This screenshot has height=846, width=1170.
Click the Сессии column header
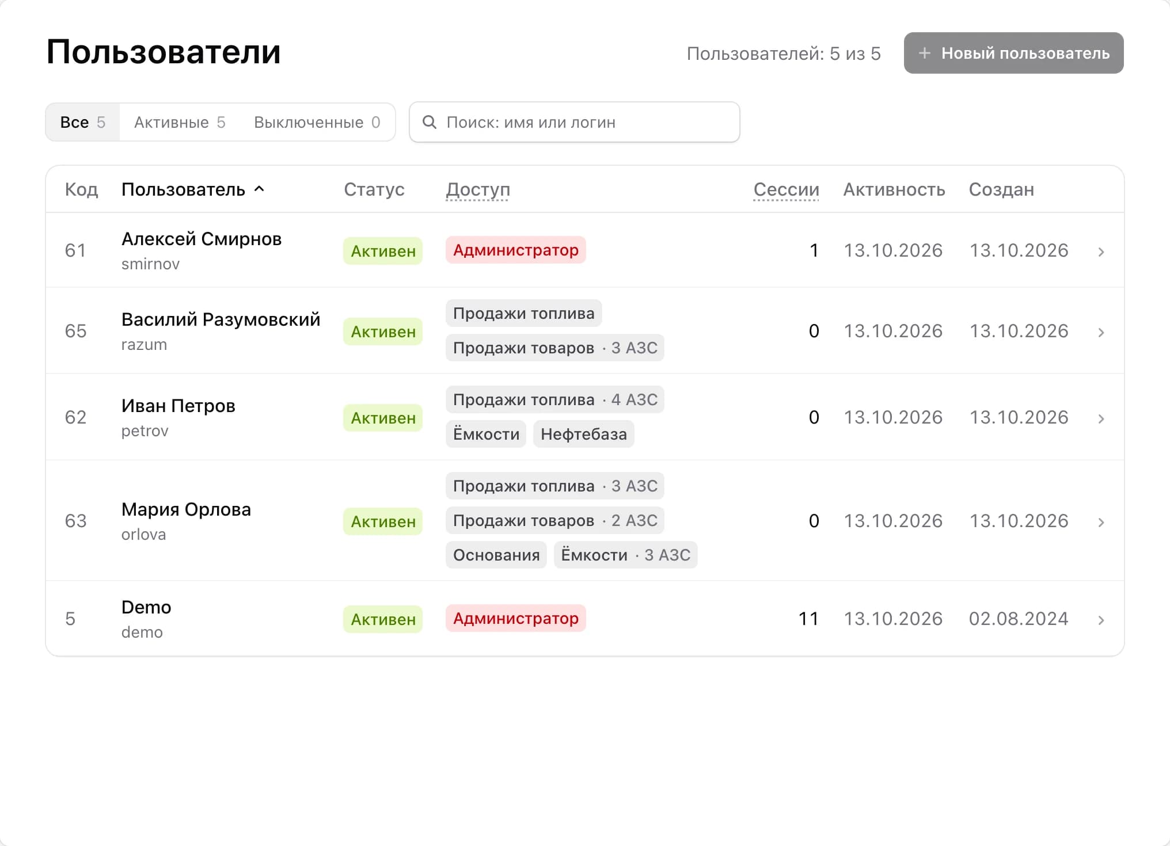[786, 189]
